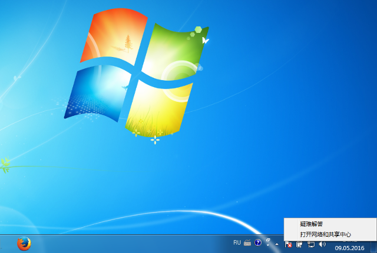Open the language bar options arrow

coord(268,245)
